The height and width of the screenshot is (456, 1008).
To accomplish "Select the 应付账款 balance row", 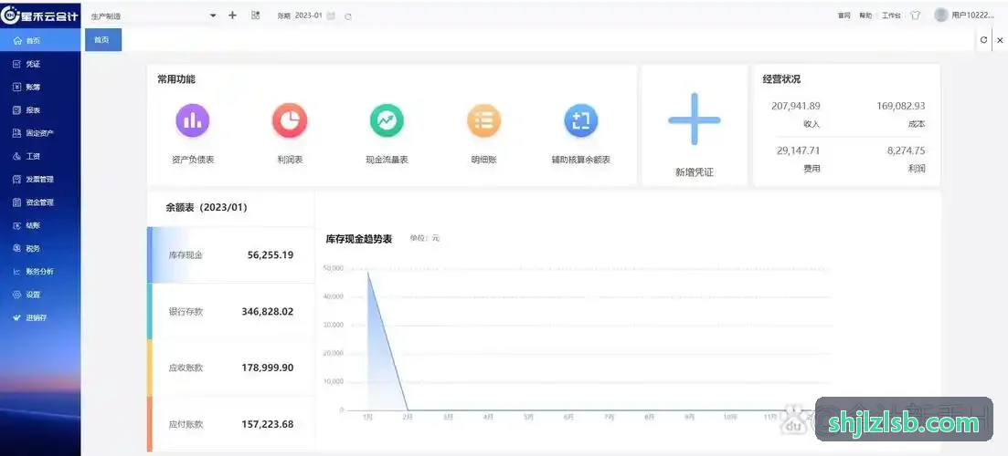I will click(231, 424).
